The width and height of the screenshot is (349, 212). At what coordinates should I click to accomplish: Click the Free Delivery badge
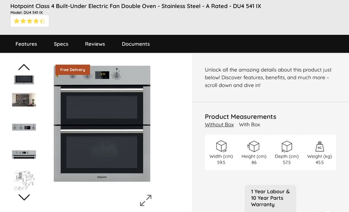[x=73, y=70]
